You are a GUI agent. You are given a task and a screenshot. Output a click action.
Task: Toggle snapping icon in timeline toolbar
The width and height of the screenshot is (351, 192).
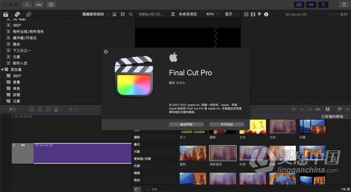tap(318, 109)
